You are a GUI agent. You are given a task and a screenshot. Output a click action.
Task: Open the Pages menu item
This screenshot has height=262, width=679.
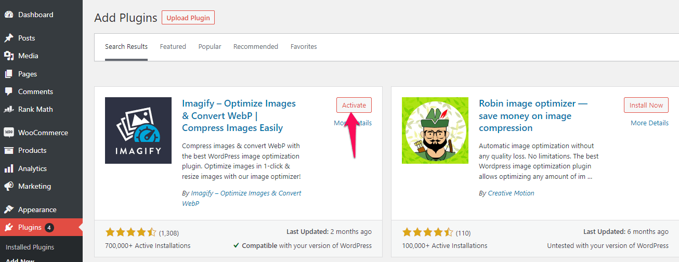coord(41,74)
